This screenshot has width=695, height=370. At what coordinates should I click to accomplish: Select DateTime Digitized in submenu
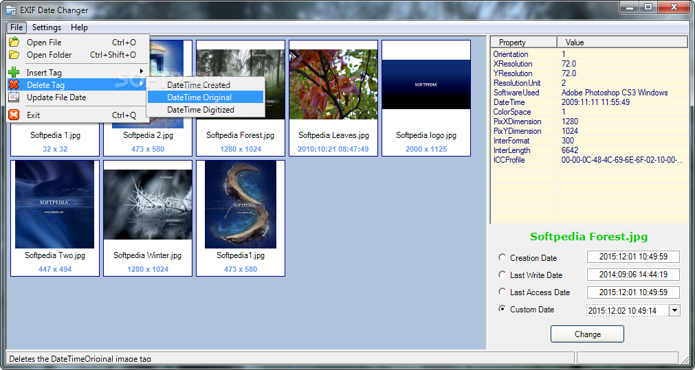coord(206,110)
